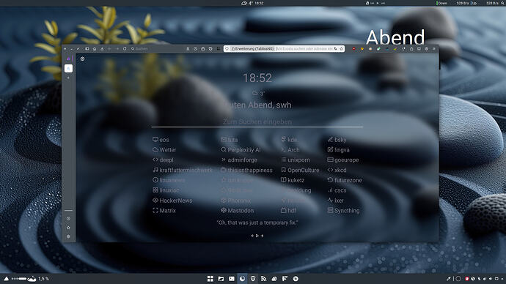
Task: Open bookmarks star in browser sidebar
Action: click(x=68, y=228)
